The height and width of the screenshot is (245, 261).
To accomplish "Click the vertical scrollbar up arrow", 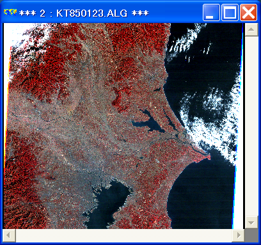I will click(x=251, y=29).
